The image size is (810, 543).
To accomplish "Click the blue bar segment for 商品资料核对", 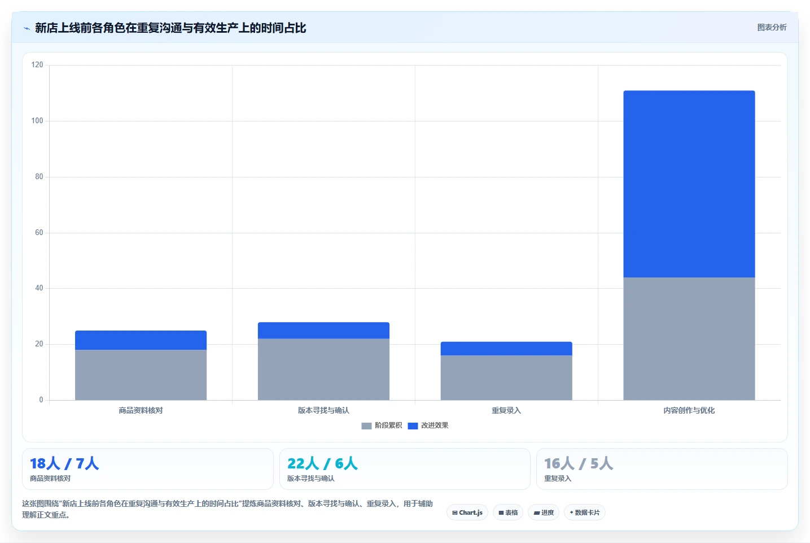I will pyautogui.click(x=141, y=340).
